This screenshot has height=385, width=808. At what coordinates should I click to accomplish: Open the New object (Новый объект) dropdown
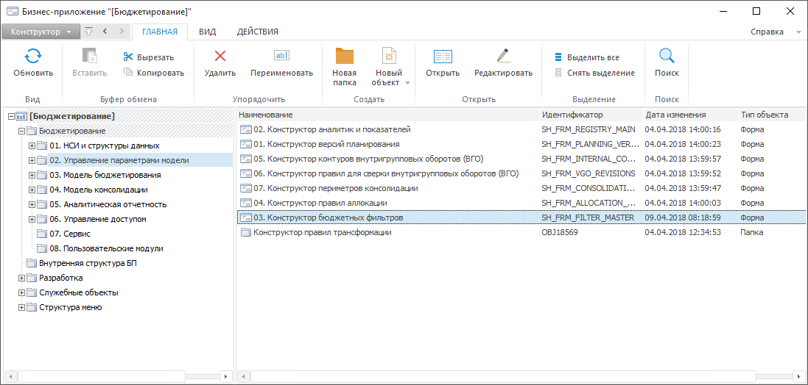407,83
